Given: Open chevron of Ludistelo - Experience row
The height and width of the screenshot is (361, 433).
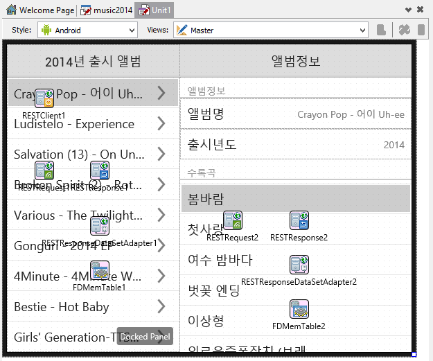Looking at the screenshot, I should tap(161, 123).
